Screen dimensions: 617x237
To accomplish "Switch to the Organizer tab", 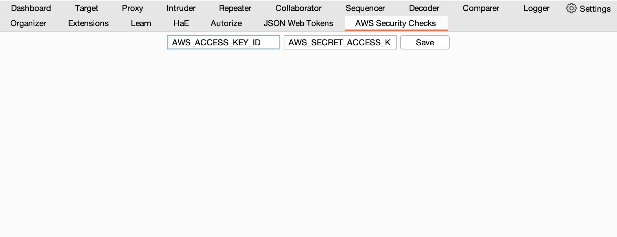I will coord(28,23).
